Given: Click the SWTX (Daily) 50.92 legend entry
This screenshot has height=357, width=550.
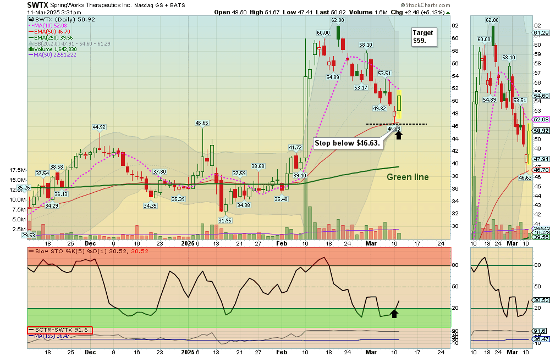Looking at the screenshot, I should point(65,20).
